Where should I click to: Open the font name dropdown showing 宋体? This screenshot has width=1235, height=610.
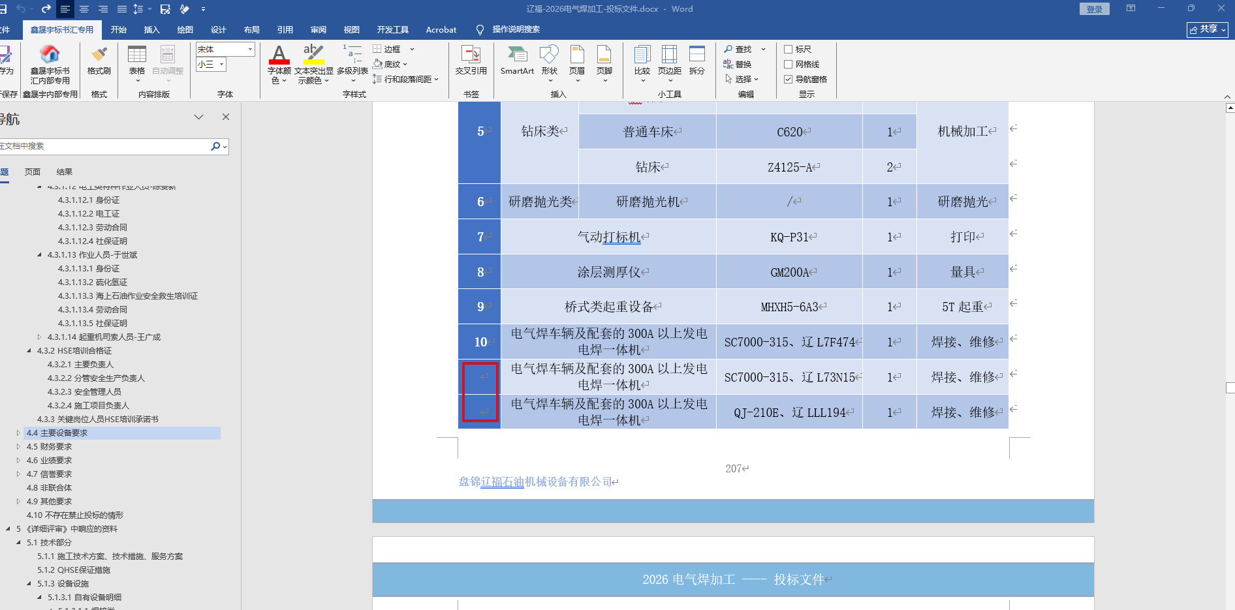coord(250,49)
